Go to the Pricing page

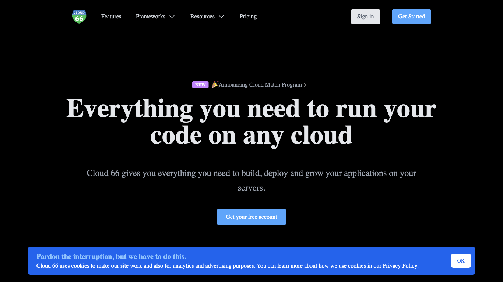(x=248, y=17)
